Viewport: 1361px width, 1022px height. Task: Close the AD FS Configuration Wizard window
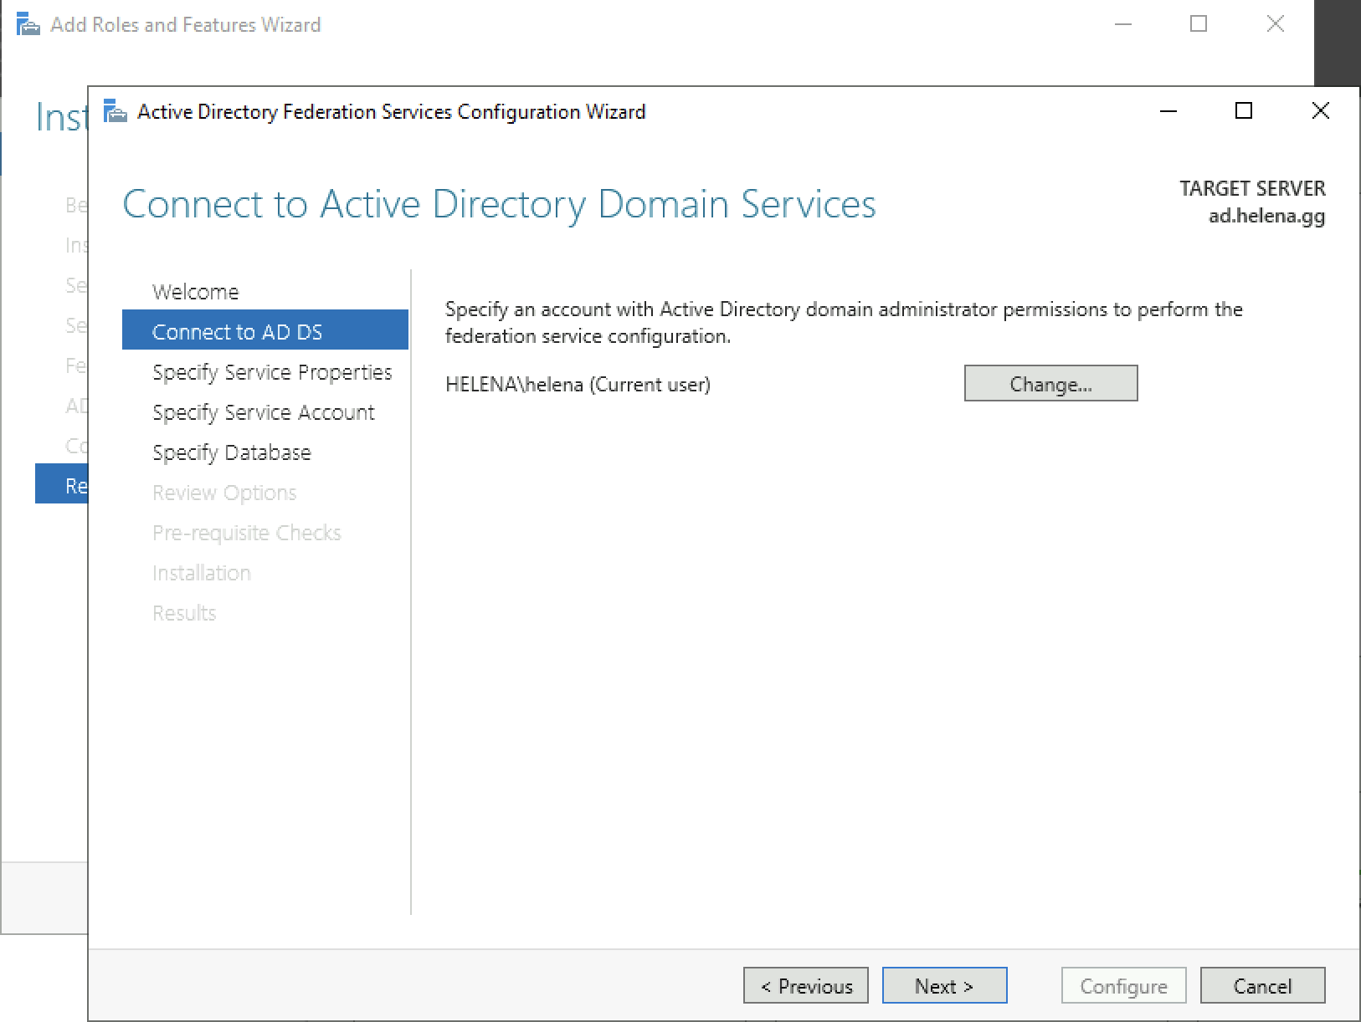click(x=1320, y=111)
